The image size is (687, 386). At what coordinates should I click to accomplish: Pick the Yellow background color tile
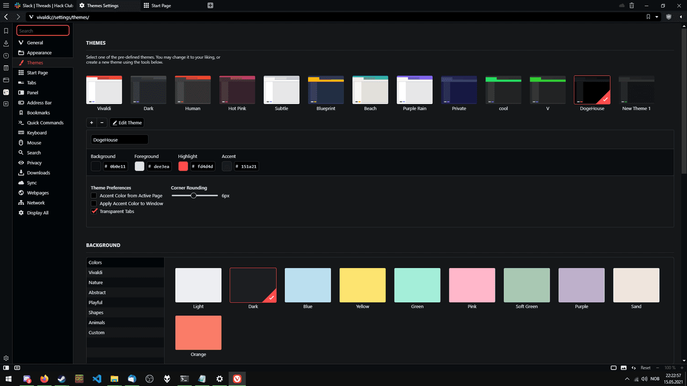pyautogui.click(x=363, y=285)
